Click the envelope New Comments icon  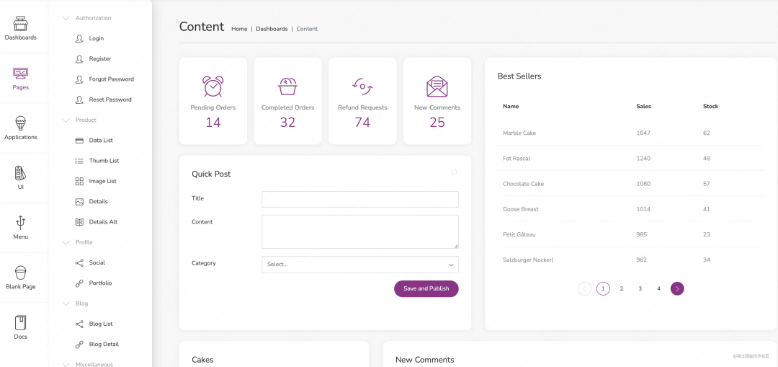[x=437, y=87]
